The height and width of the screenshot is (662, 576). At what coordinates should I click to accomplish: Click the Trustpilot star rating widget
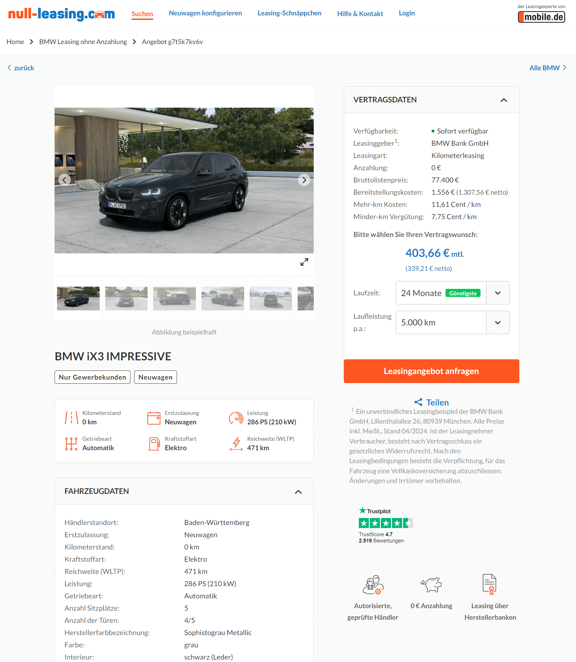[385, 523]
